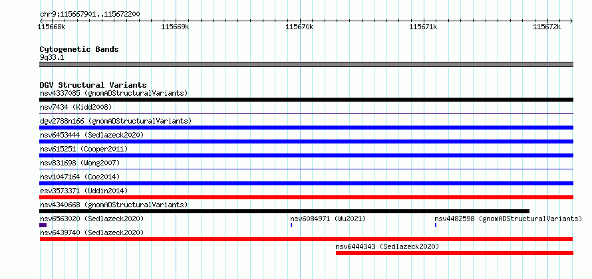Select the nsv7434 (Kidd2008) label
592x279 pixels.
point(76,107)
